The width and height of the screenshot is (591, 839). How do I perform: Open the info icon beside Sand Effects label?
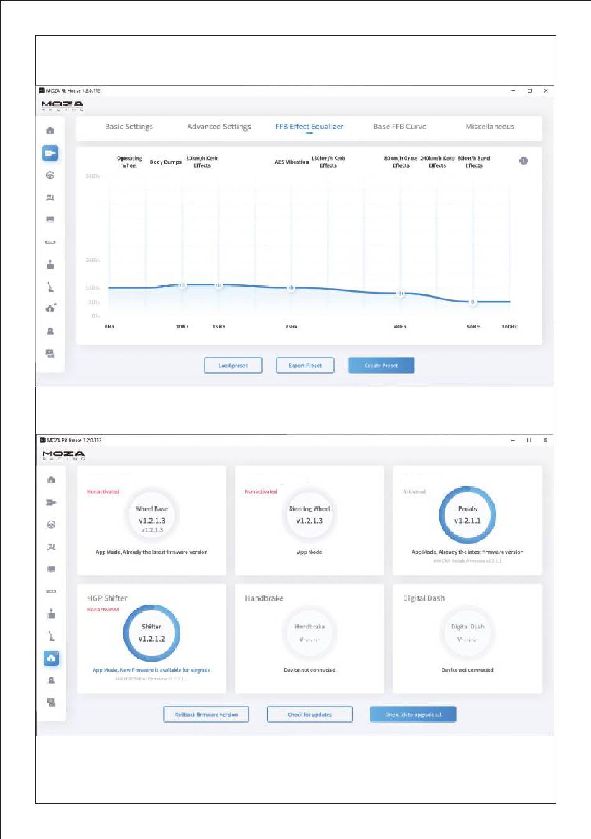pyautogui.click(x=524, y=161)
